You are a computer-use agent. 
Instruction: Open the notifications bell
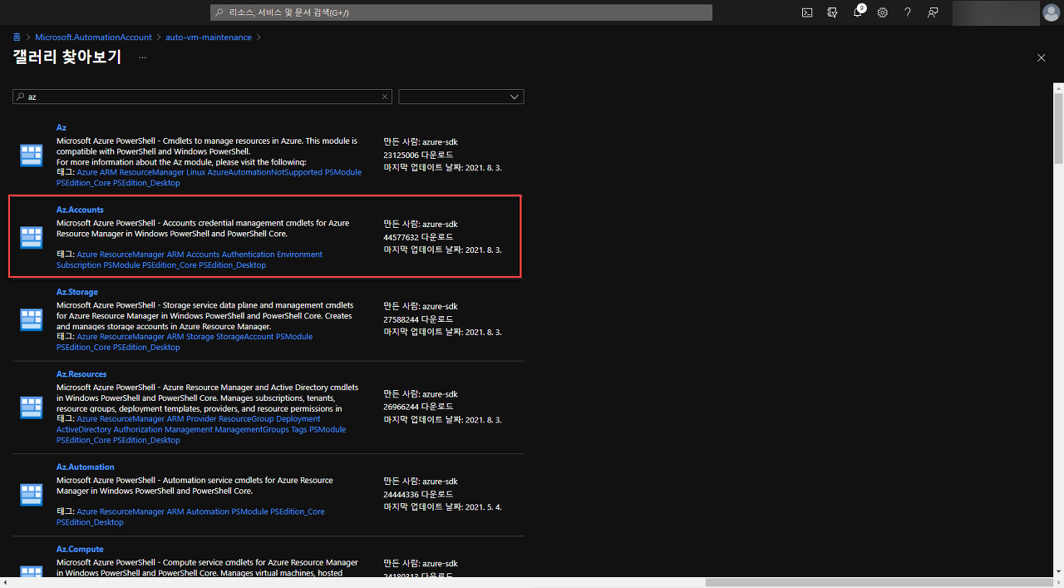point(858,12)
